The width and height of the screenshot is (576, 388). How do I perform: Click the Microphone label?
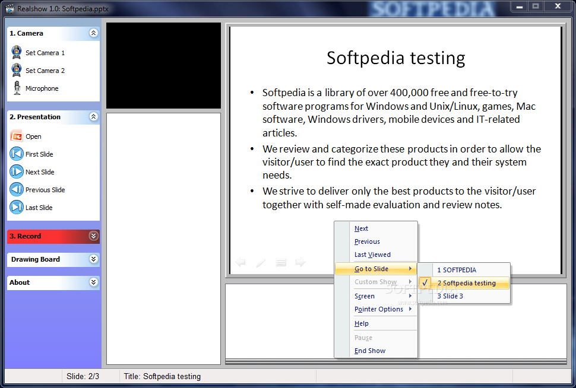[x=42, y=88]
